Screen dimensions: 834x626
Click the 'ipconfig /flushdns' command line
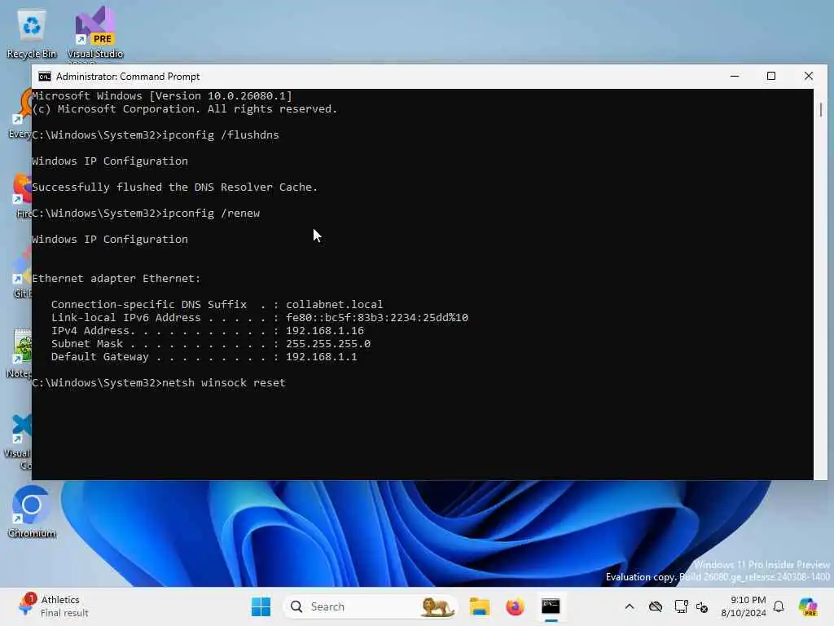(x=156, y=135)
